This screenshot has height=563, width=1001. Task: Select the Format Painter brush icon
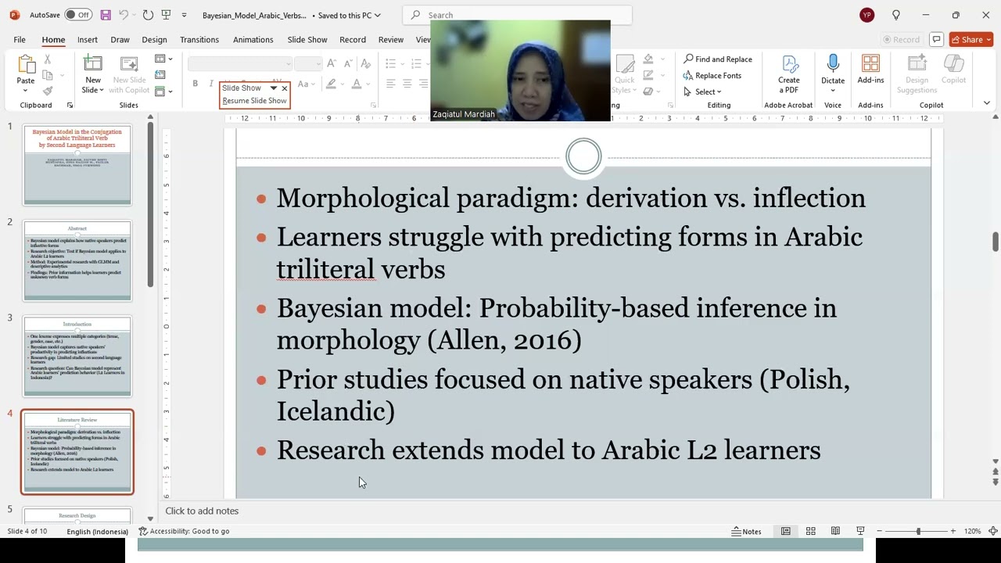click(x=48, y=91)
